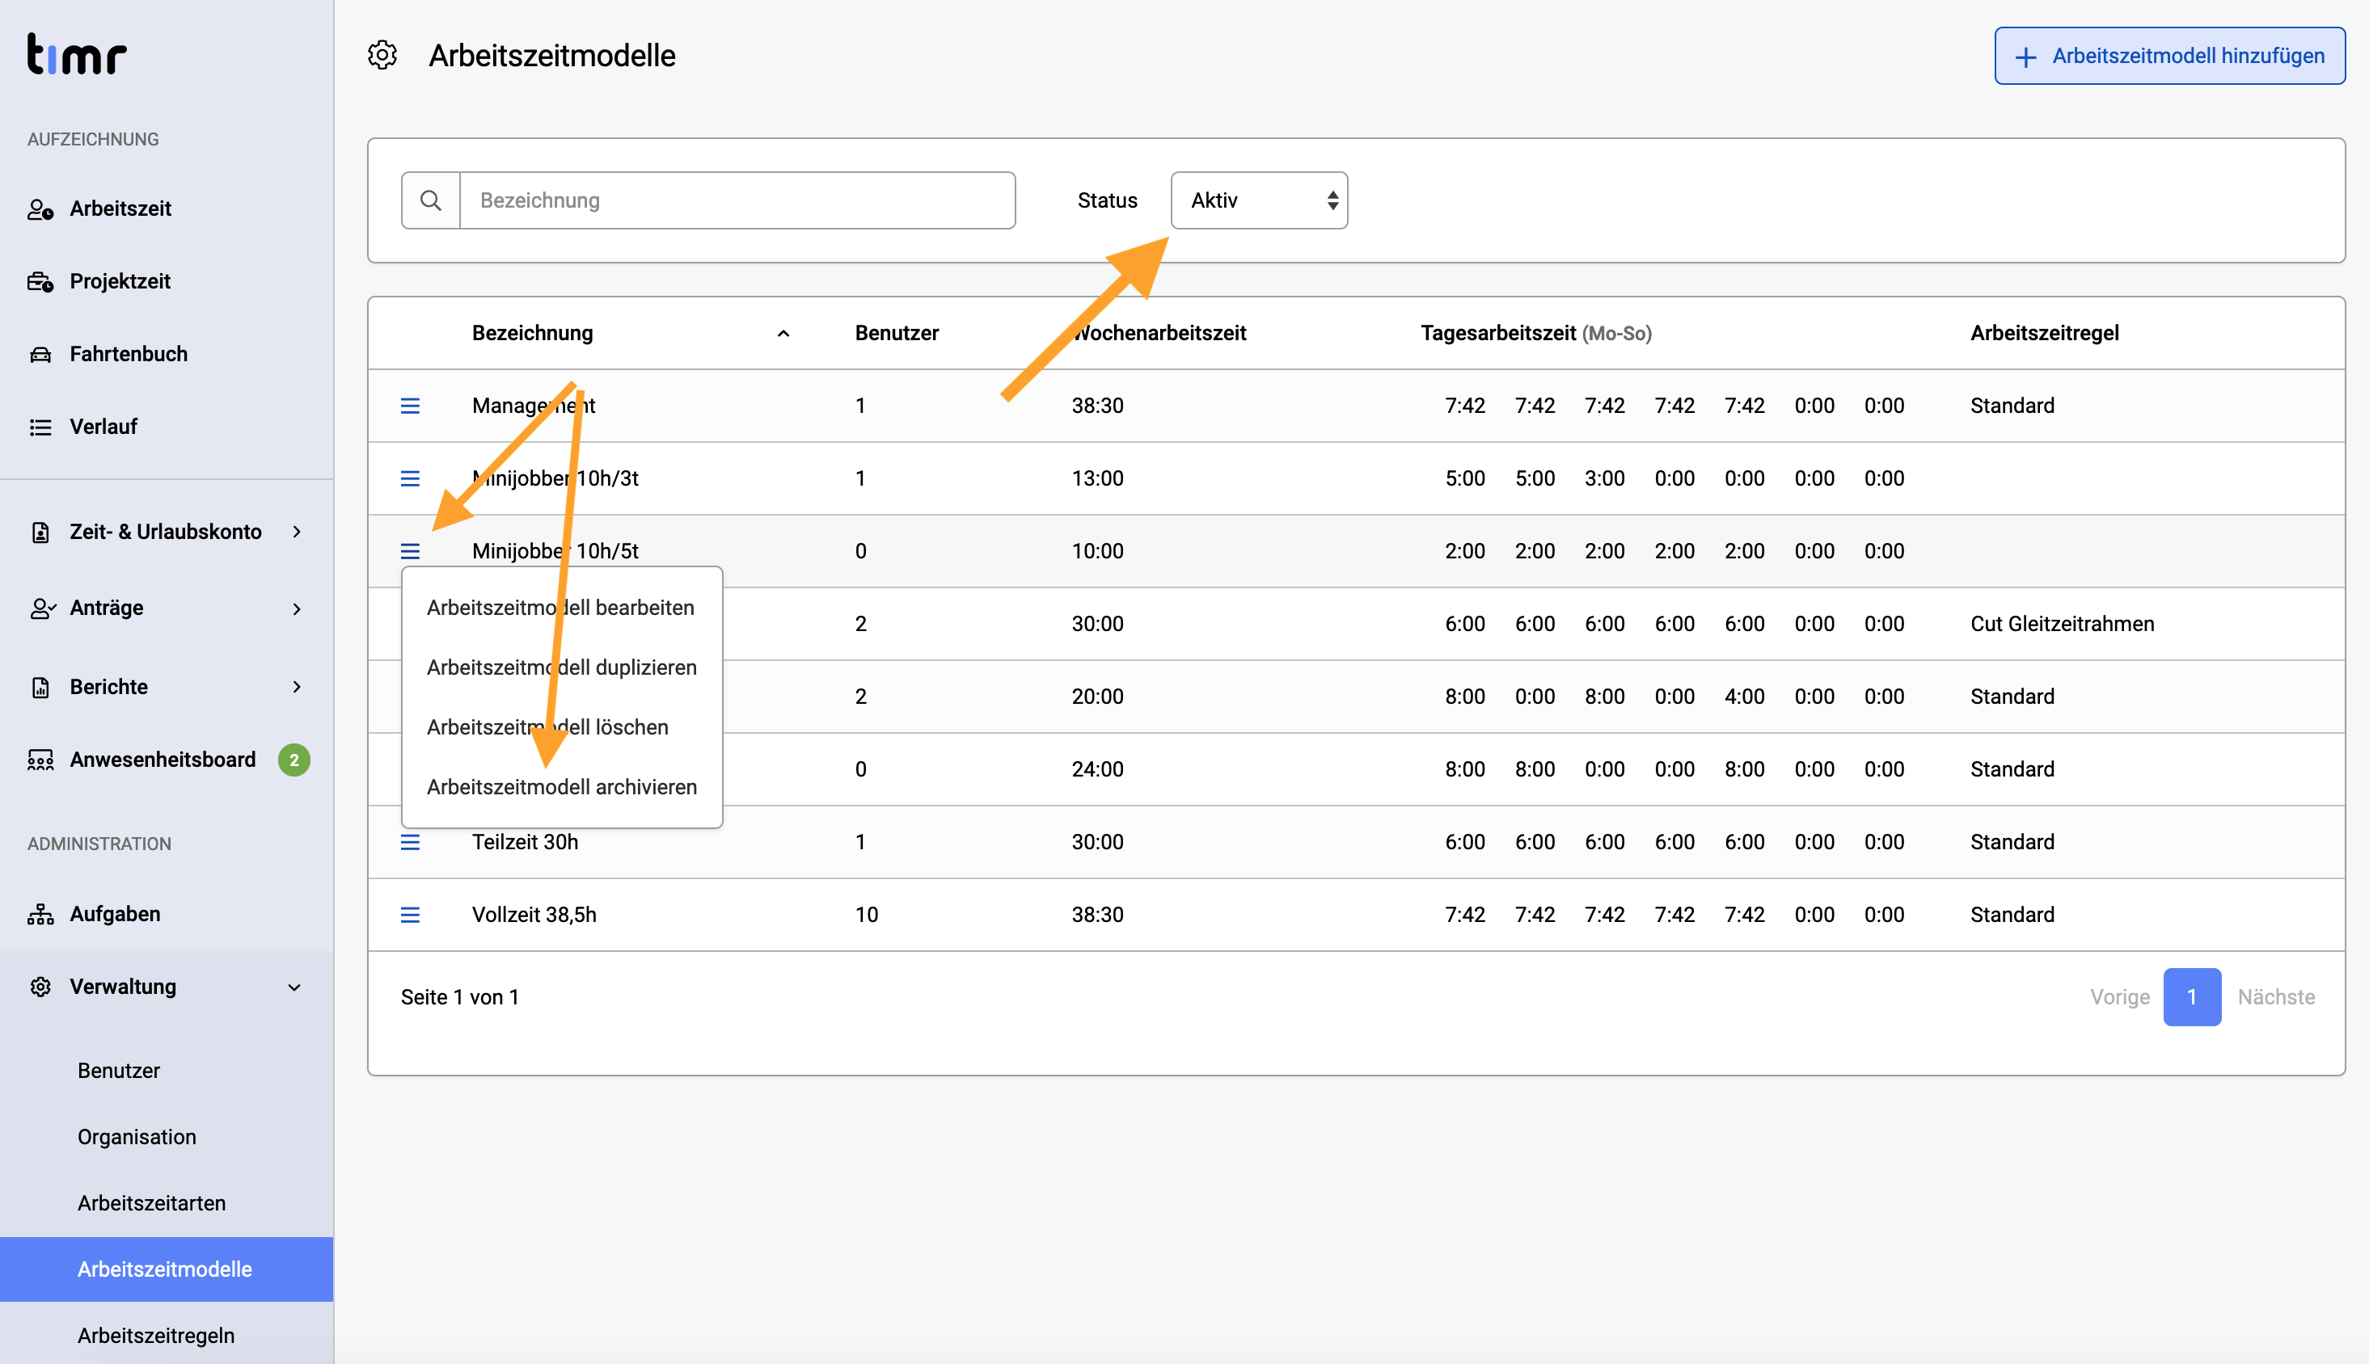This screenshot has width=2369, height=1364.
Task: Click the 13:00 Wochenarbeitszeit value
Action: [1097, 478]
